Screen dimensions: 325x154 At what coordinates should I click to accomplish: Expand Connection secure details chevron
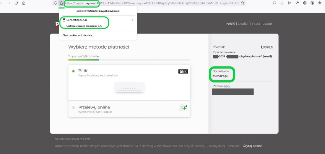tap(132, 20)
